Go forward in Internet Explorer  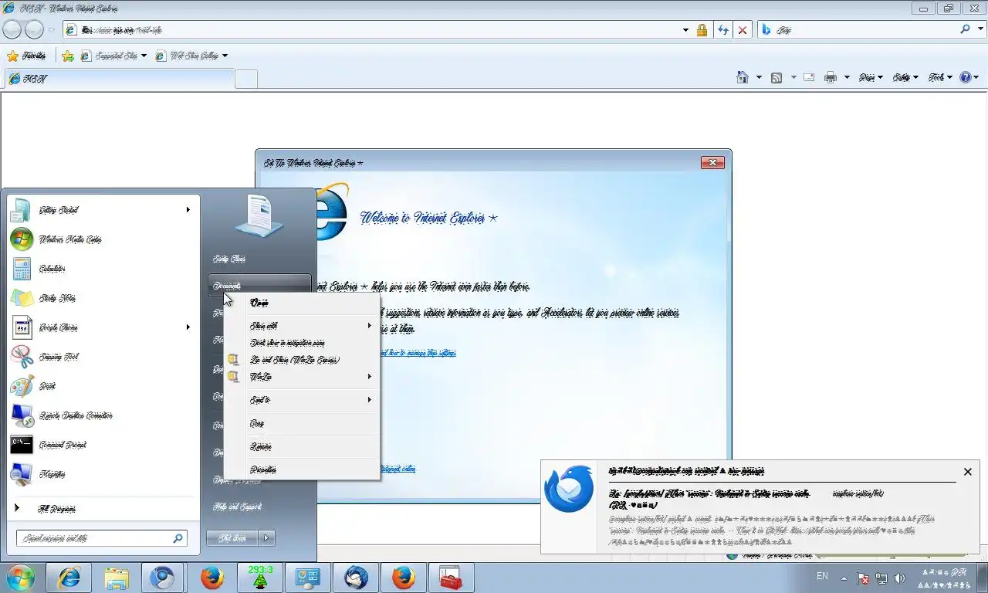point(34,29)
